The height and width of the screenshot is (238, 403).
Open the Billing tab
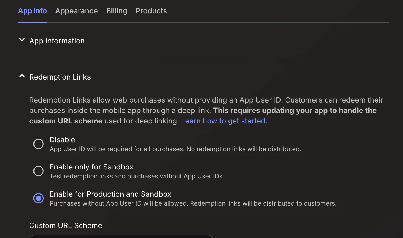pyautogui.click(x=117, y=11)
